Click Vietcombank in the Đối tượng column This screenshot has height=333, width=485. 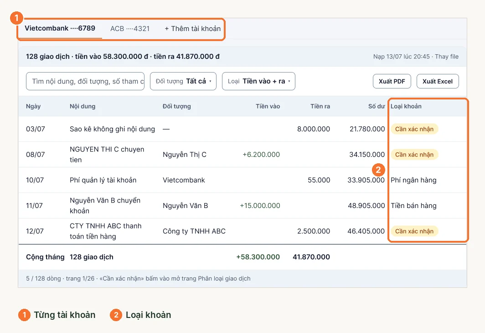click(x=184, y=180)
